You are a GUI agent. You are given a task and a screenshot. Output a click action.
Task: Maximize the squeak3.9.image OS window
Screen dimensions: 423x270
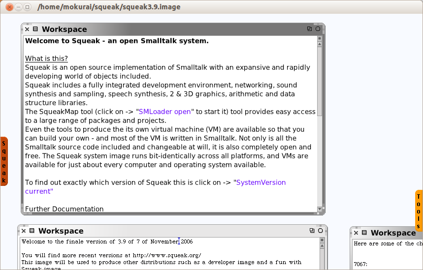point(28,7)
